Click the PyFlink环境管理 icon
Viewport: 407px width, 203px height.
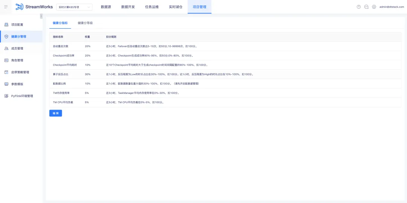[6, 96]
